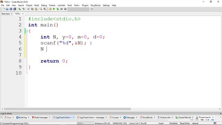
Task: Open the Debug menu
Action: pyautogui.click(x=44, y=6)
